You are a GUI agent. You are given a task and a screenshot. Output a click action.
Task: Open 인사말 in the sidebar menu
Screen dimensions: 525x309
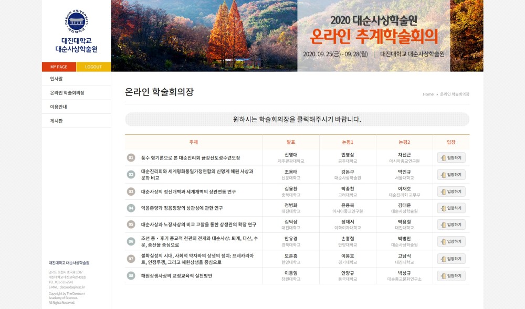57,79
